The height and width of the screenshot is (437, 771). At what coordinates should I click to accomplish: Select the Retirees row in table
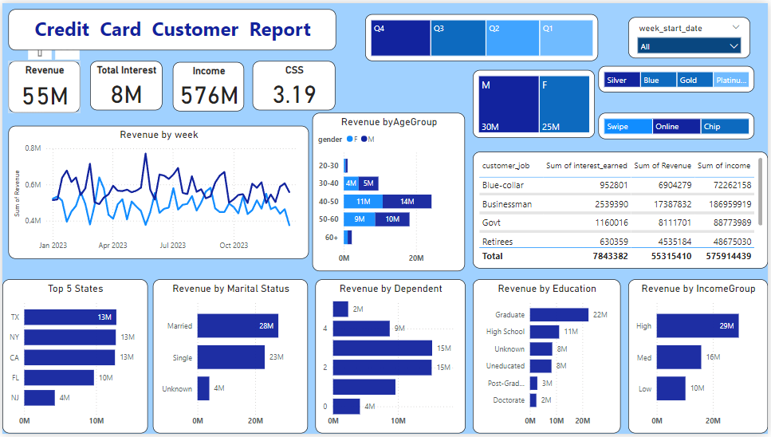coord(616,242)
